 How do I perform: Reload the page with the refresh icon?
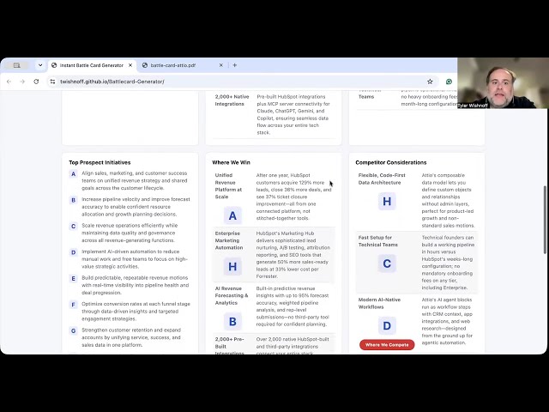point(36,82)
